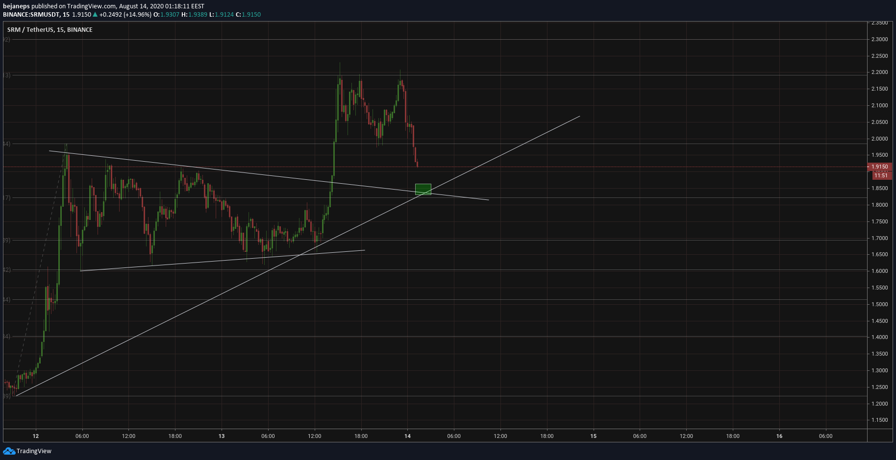The image size is (896, 460).
Task: Click the date label 14 on time axis
Action: click(x=408, y=436)
